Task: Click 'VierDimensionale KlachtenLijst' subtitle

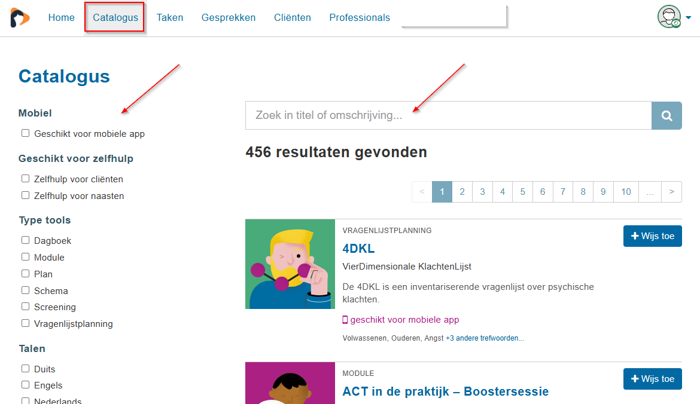Action: click(407, 267)
